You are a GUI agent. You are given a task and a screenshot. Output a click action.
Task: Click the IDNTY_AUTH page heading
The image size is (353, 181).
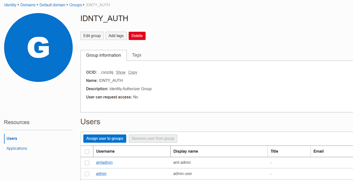click(104, 19)
